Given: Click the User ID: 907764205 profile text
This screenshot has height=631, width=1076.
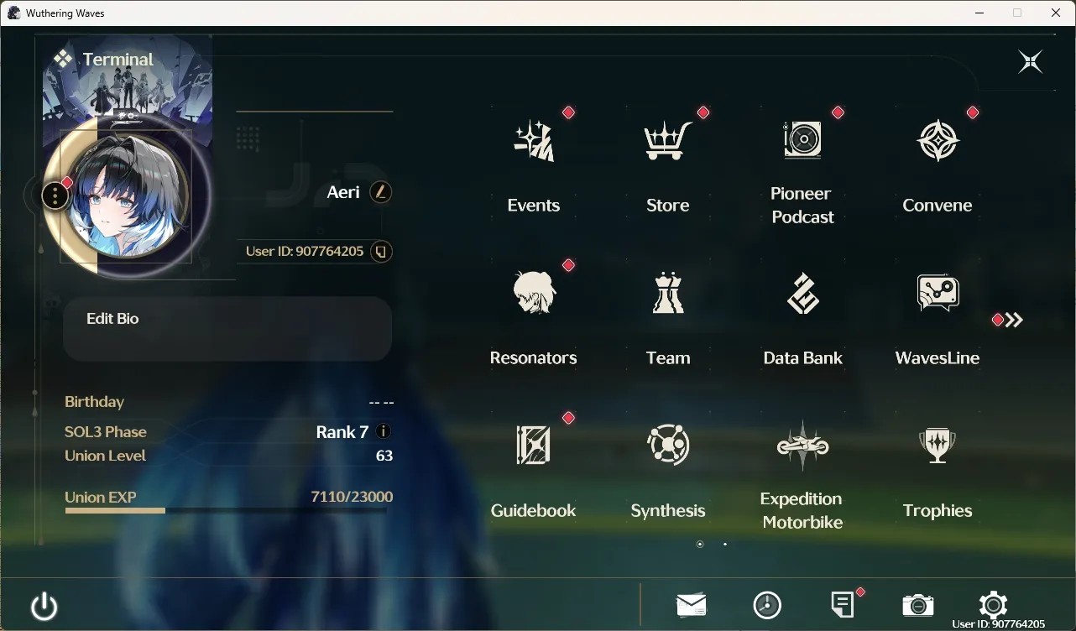Looking at the screenshot, I should click(305, 251).
